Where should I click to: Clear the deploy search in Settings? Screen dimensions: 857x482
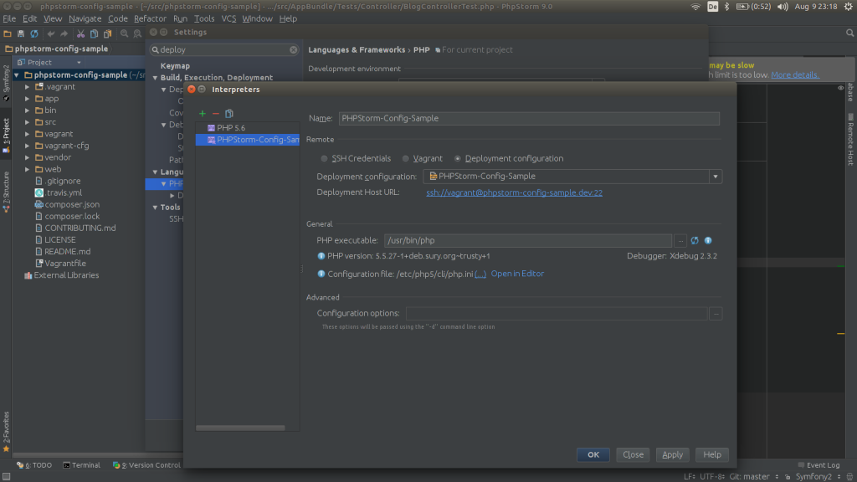(x=294, y=49)
